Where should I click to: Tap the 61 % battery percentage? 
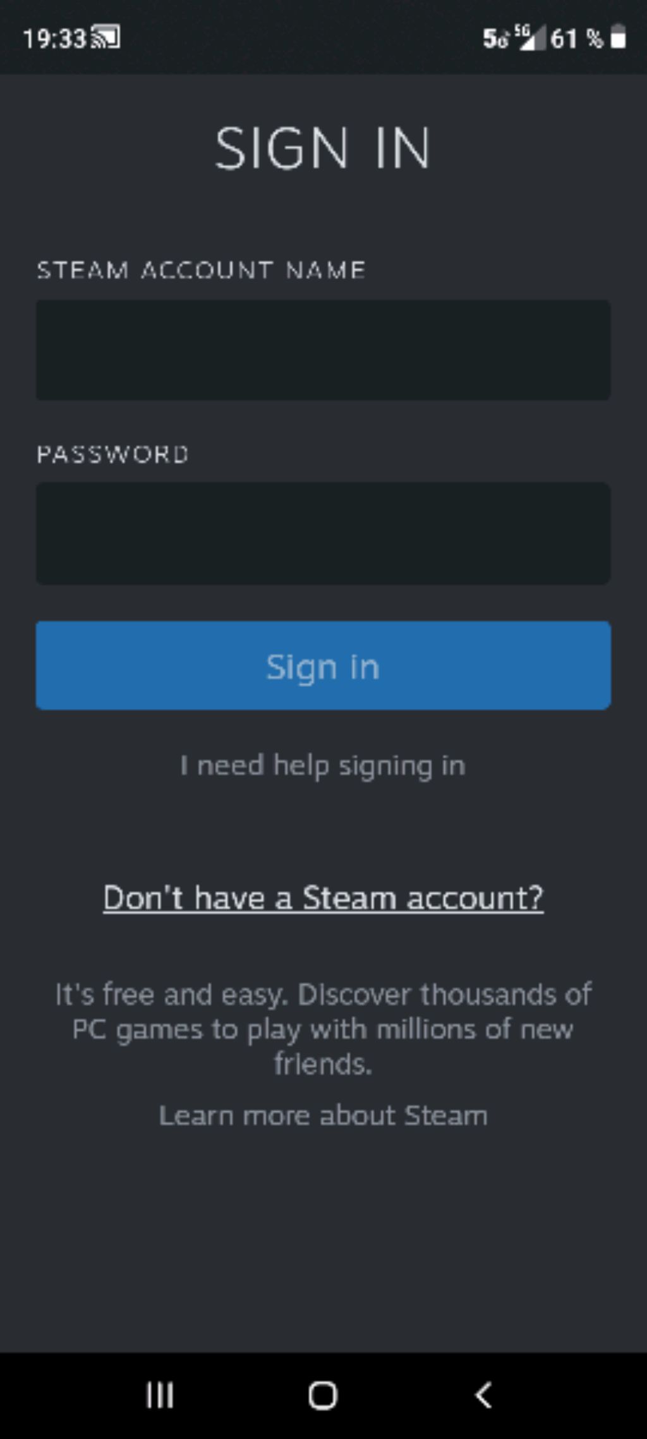tap(576, 39)
